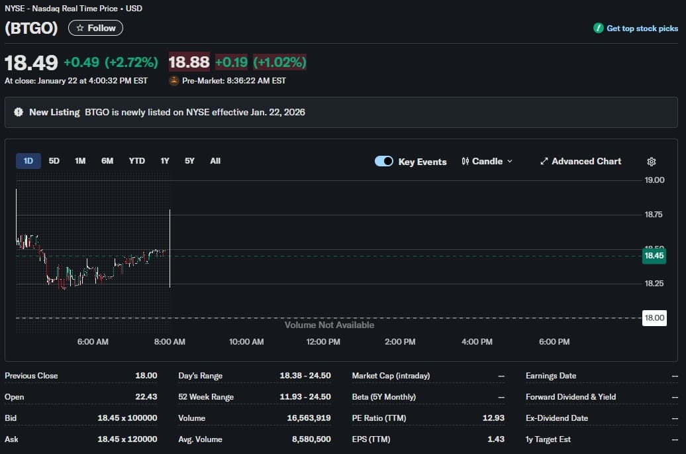
Task: Show the 6M chart range
Action: coord(107,161)
